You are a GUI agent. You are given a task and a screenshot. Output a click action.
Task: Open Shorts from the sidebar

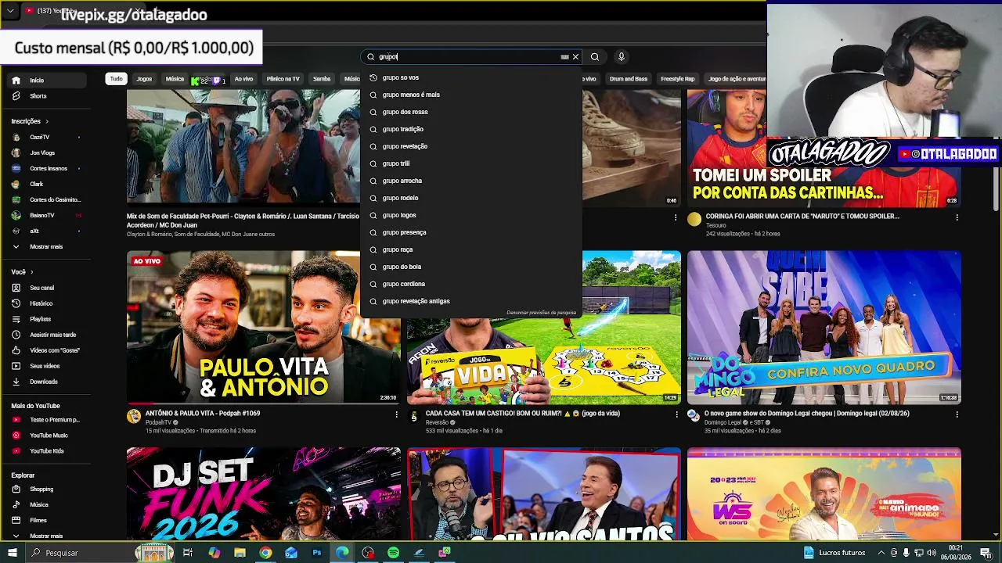click(38, 96)
